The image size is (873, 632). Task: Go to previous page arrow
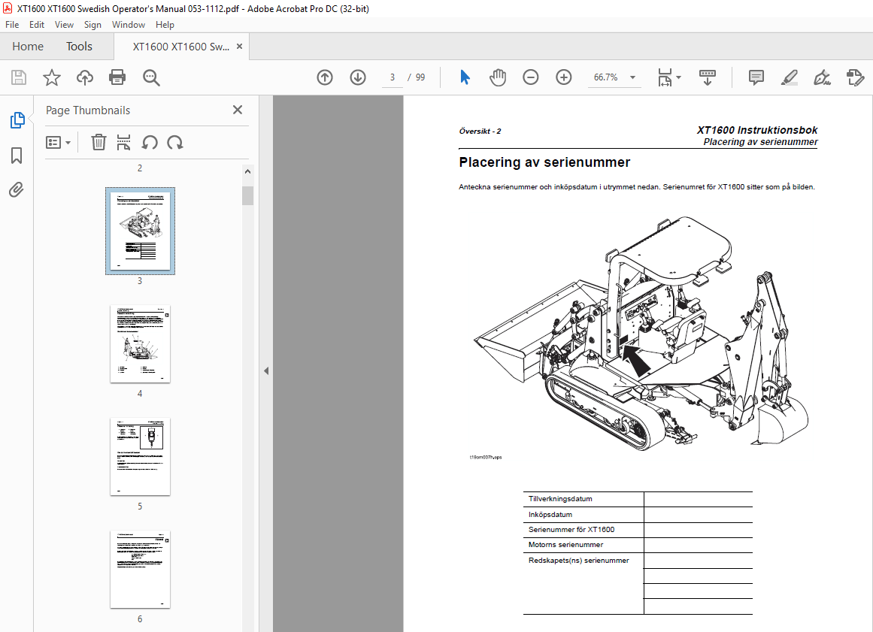(325, 77)
